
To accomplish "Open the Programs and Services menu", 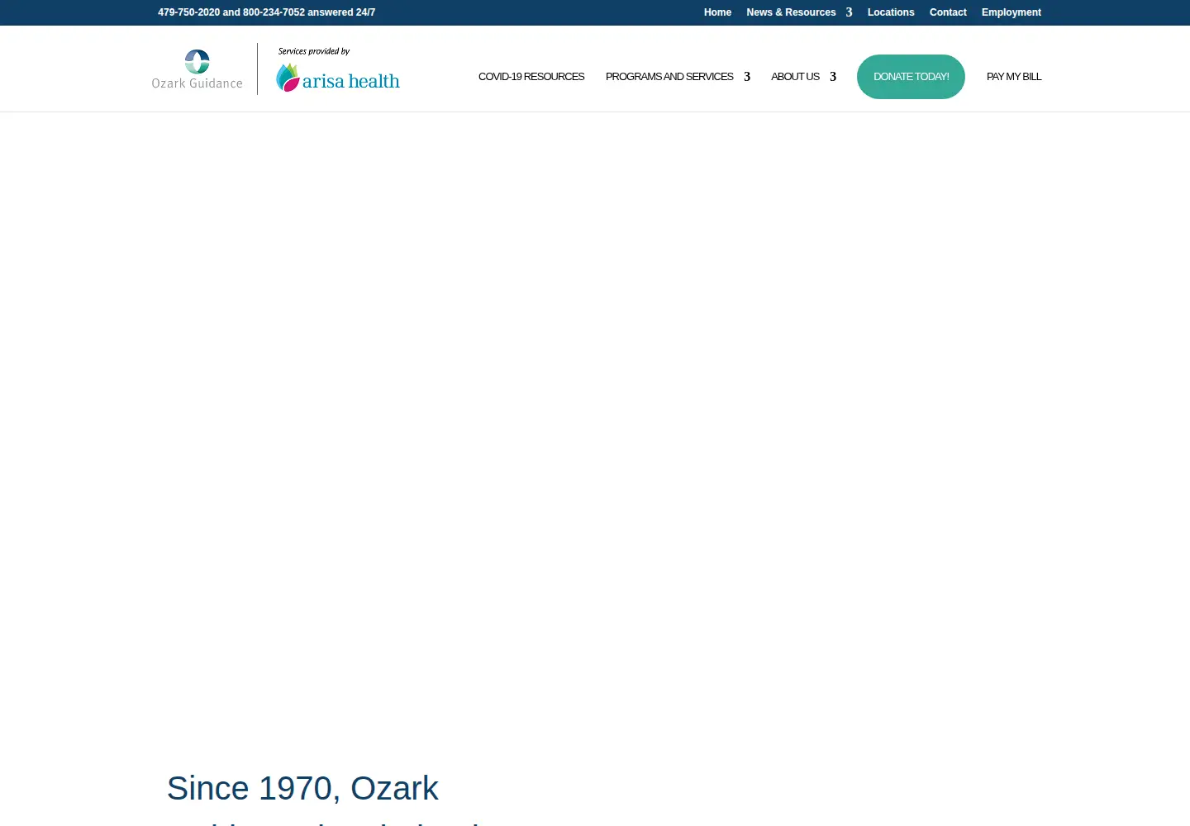I will click(669, 77).
